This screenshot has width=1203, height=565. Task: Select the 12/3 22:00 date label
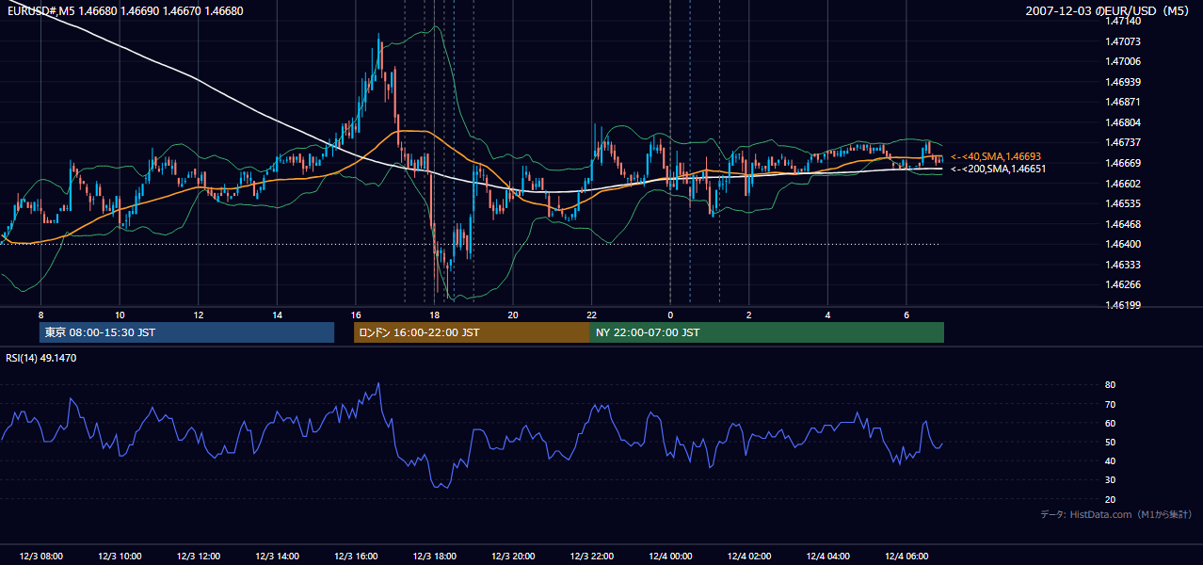point(592,557)
